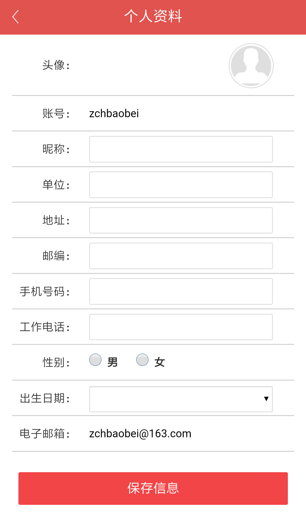Focus the 工作电话 input field
Screen dimensions: 306x523
coord(181,327)
